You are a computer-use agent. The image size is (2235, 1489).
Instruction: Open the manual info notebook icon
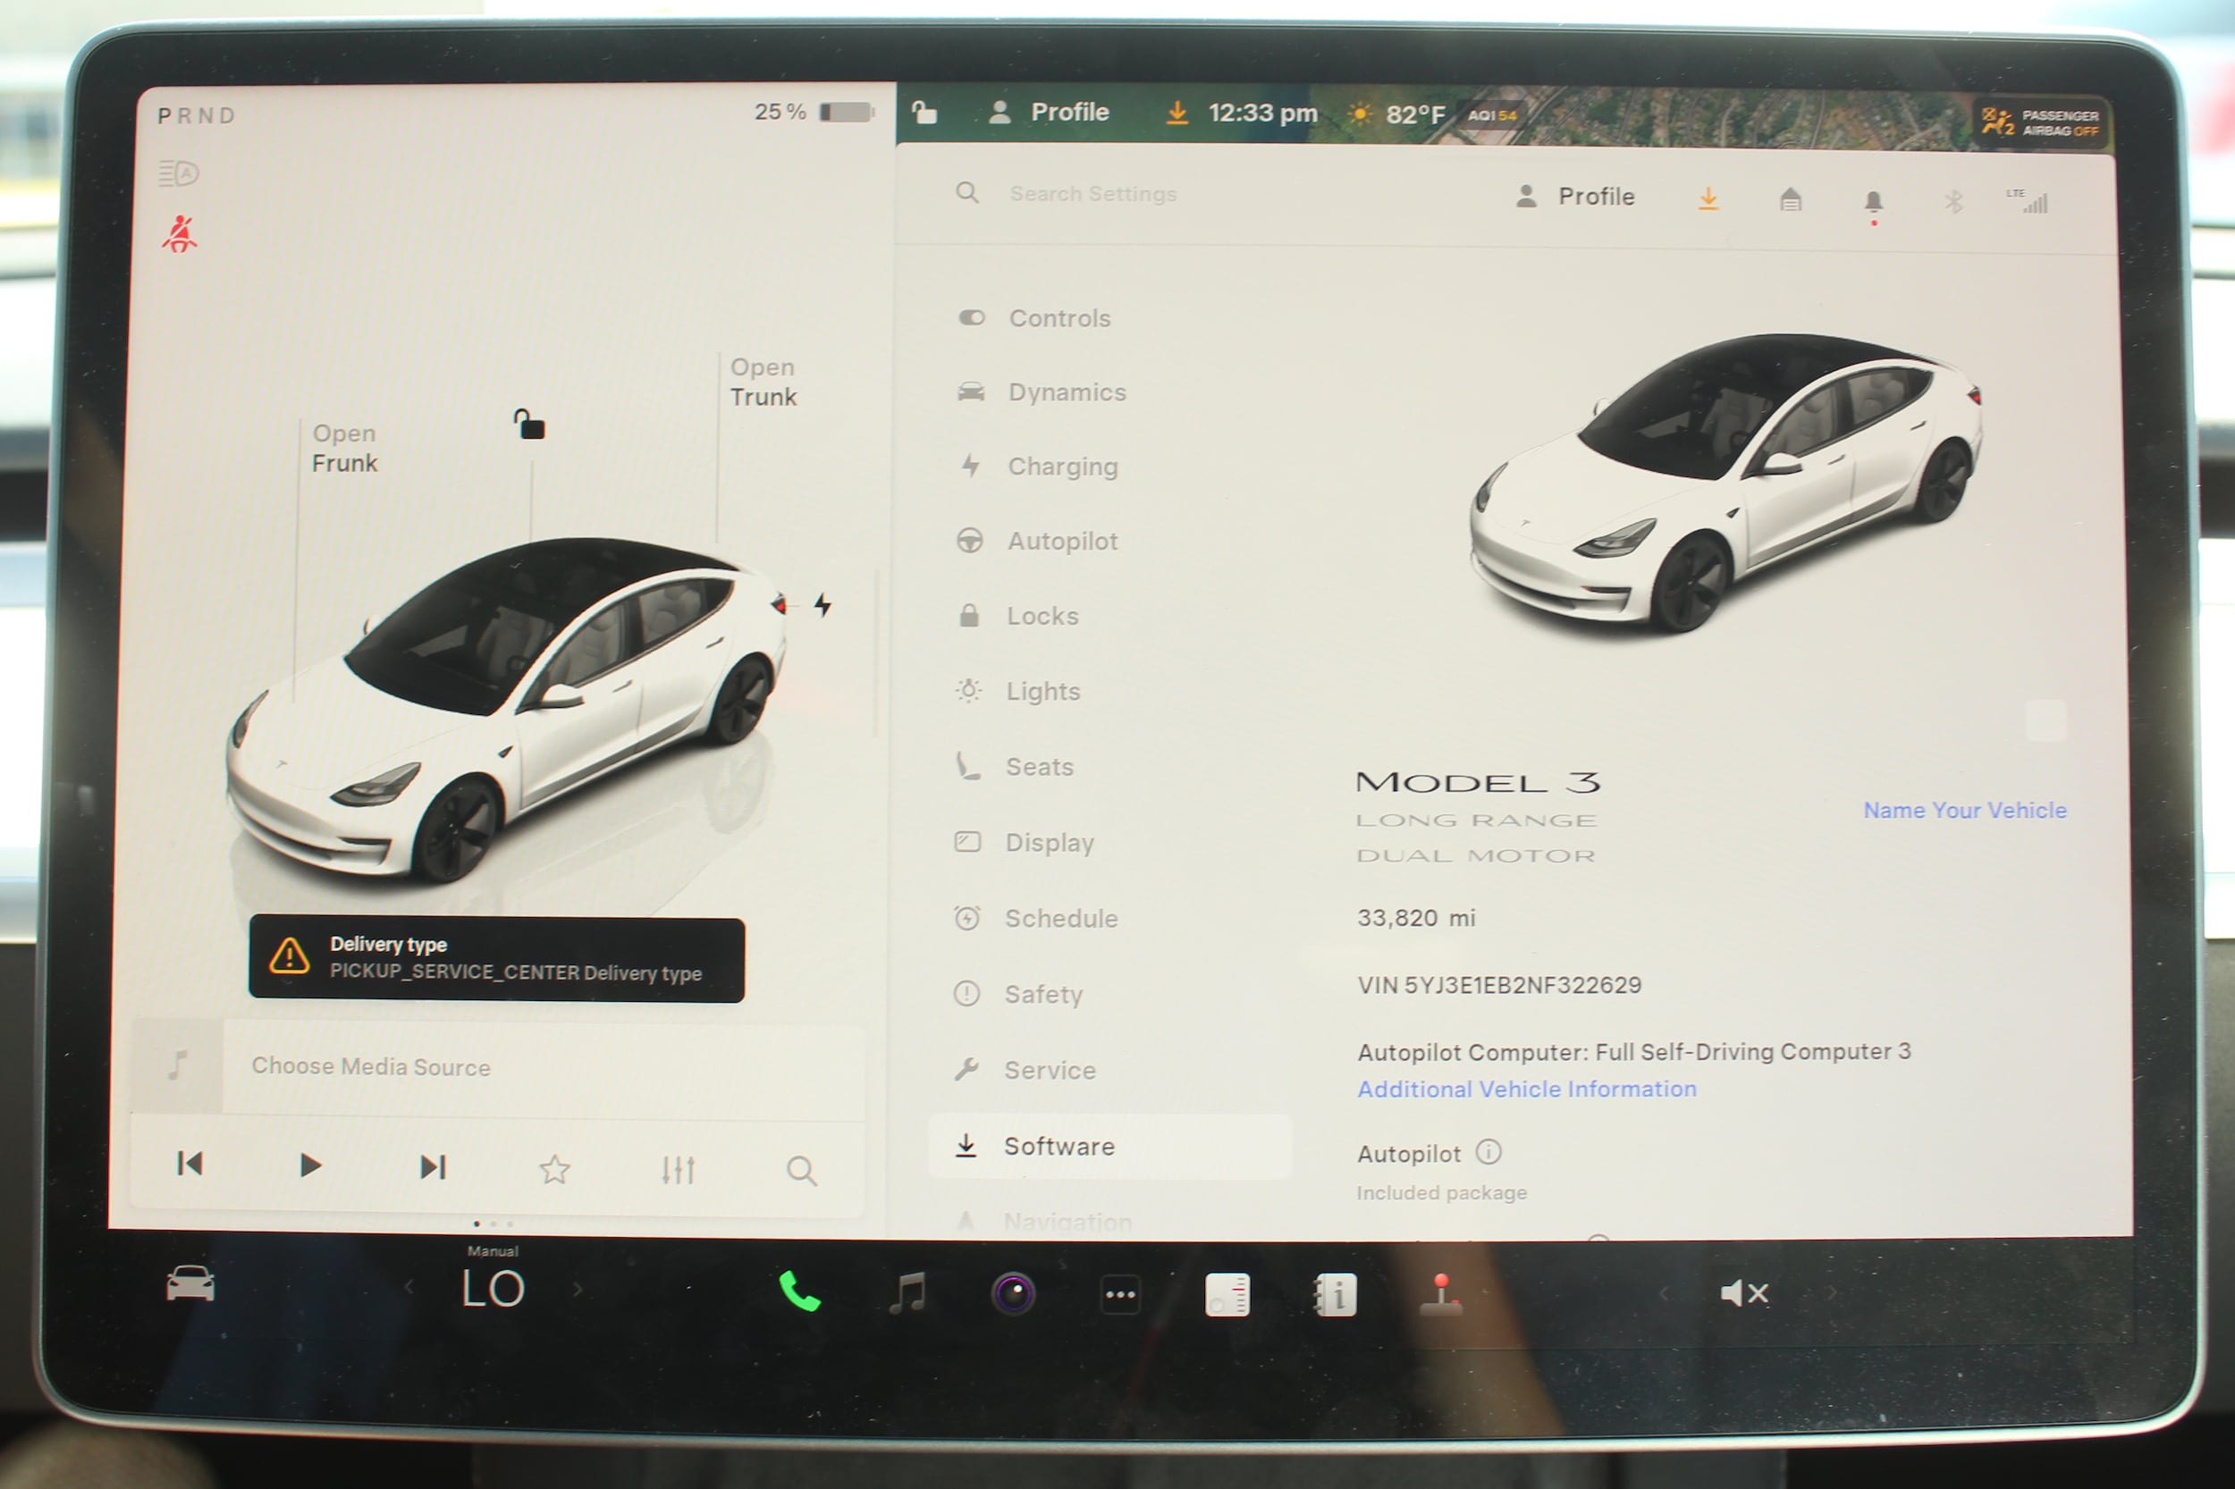tap(1335, 1295)
